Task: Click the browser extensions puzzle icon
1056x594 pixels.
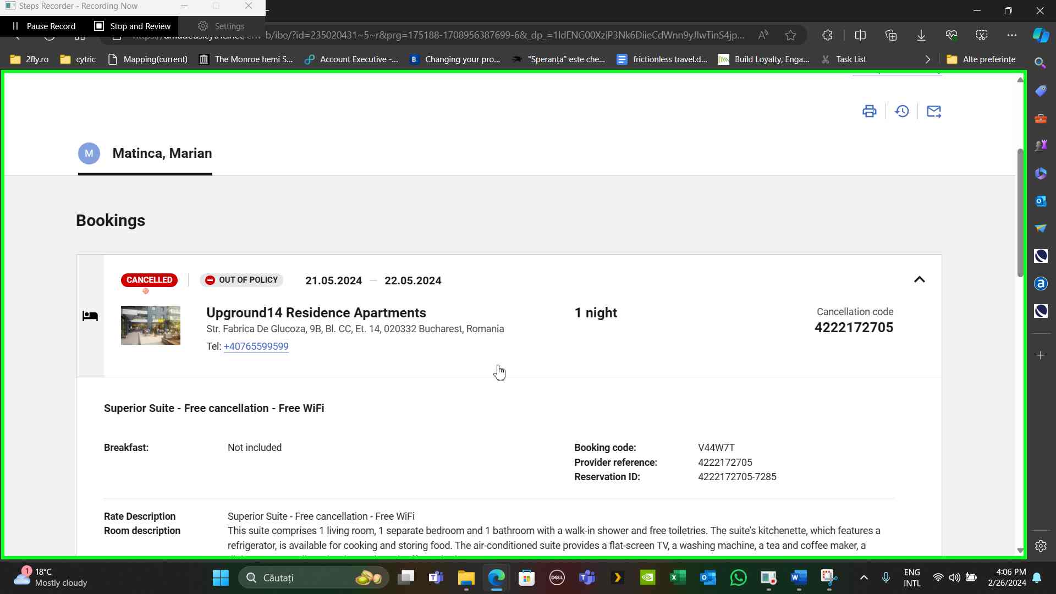Action: (x=827, y=35)
